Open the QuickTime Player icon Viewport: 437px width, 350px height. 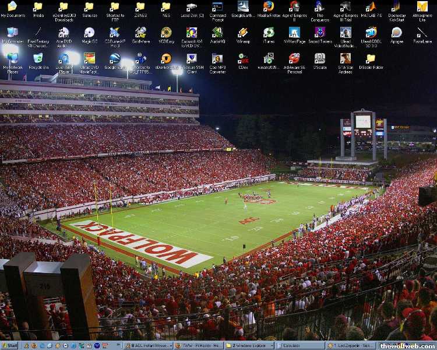coord(64,58)
